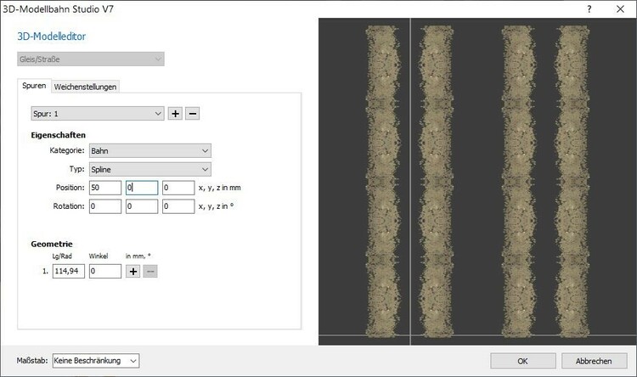Click the Rotation x input field
The width and height of the screenshot is (637, 377).
click(x=105, y=206)
